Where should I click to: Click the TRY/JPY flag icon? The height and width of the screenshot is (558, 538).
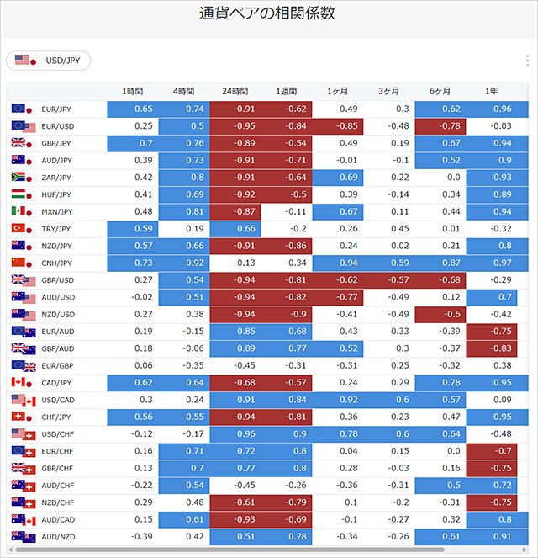(24, 228)
